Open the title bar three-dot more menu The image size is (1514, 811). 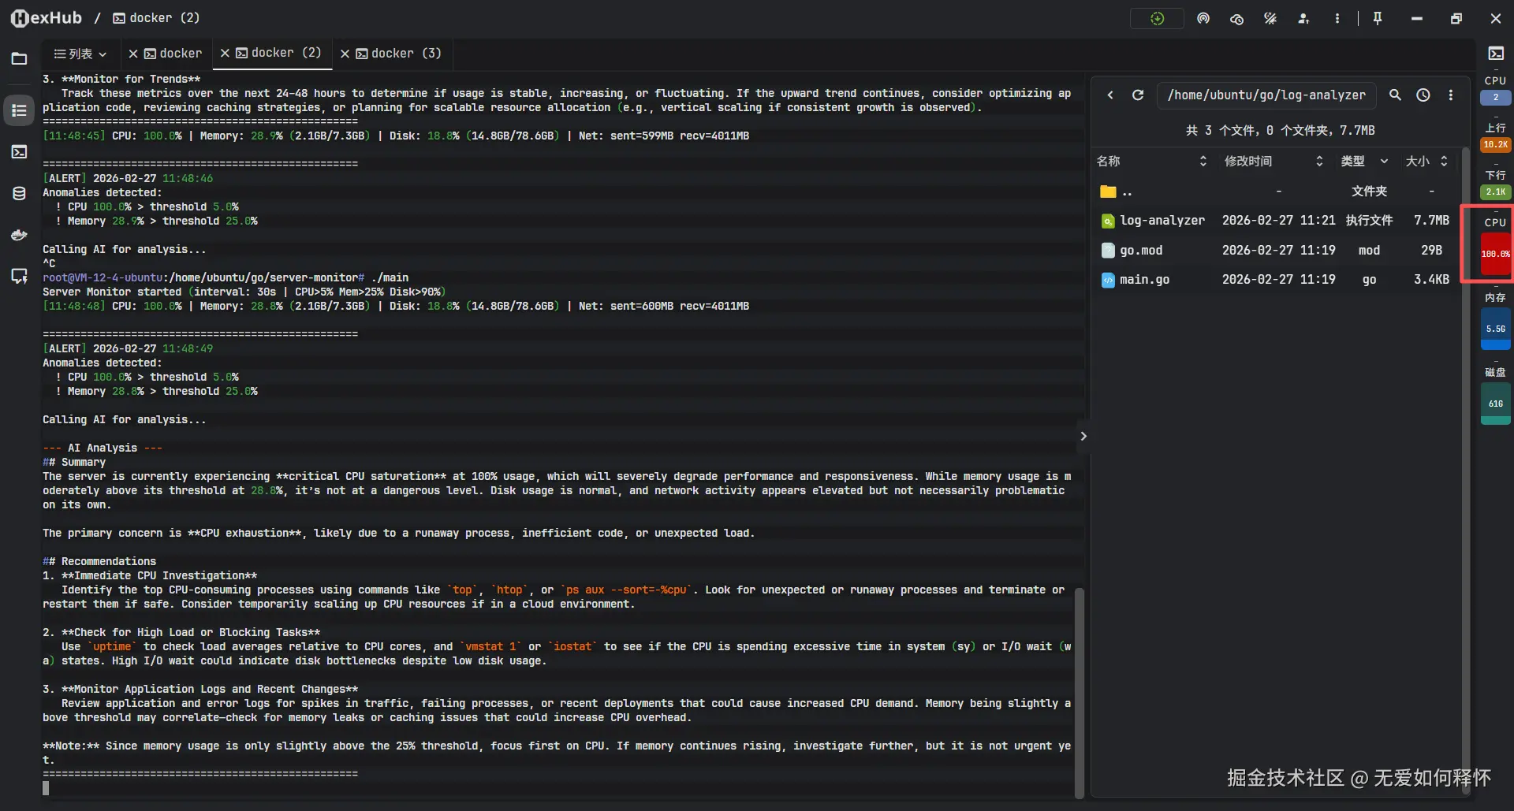1337,18
